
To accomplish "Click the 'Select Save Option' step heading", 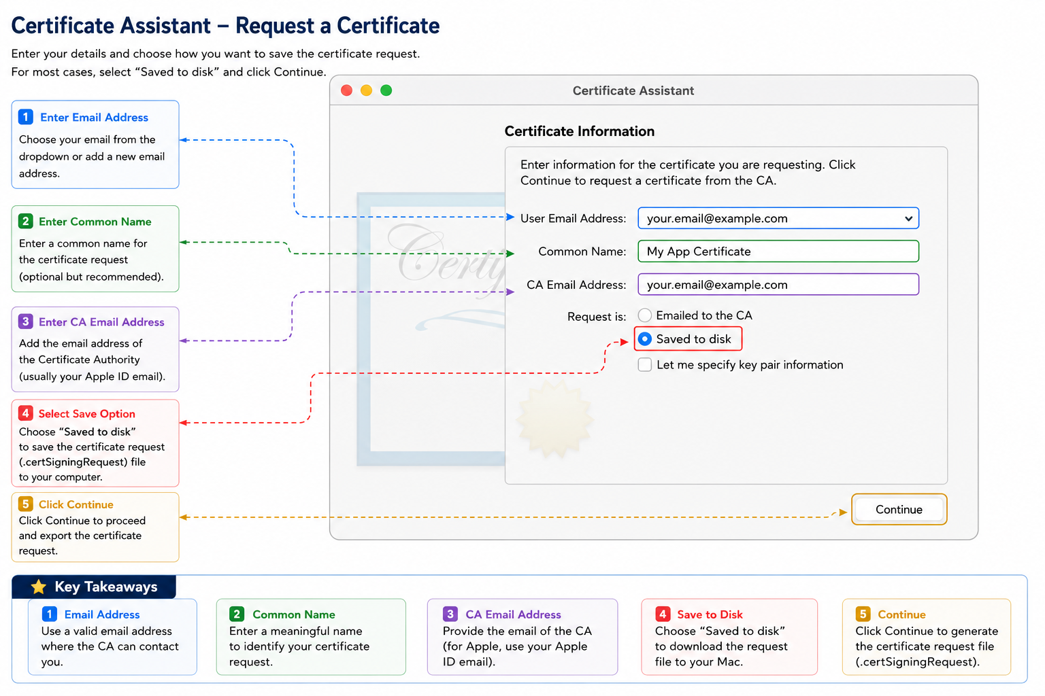I will pyautogui.click(x=86, y=414).
